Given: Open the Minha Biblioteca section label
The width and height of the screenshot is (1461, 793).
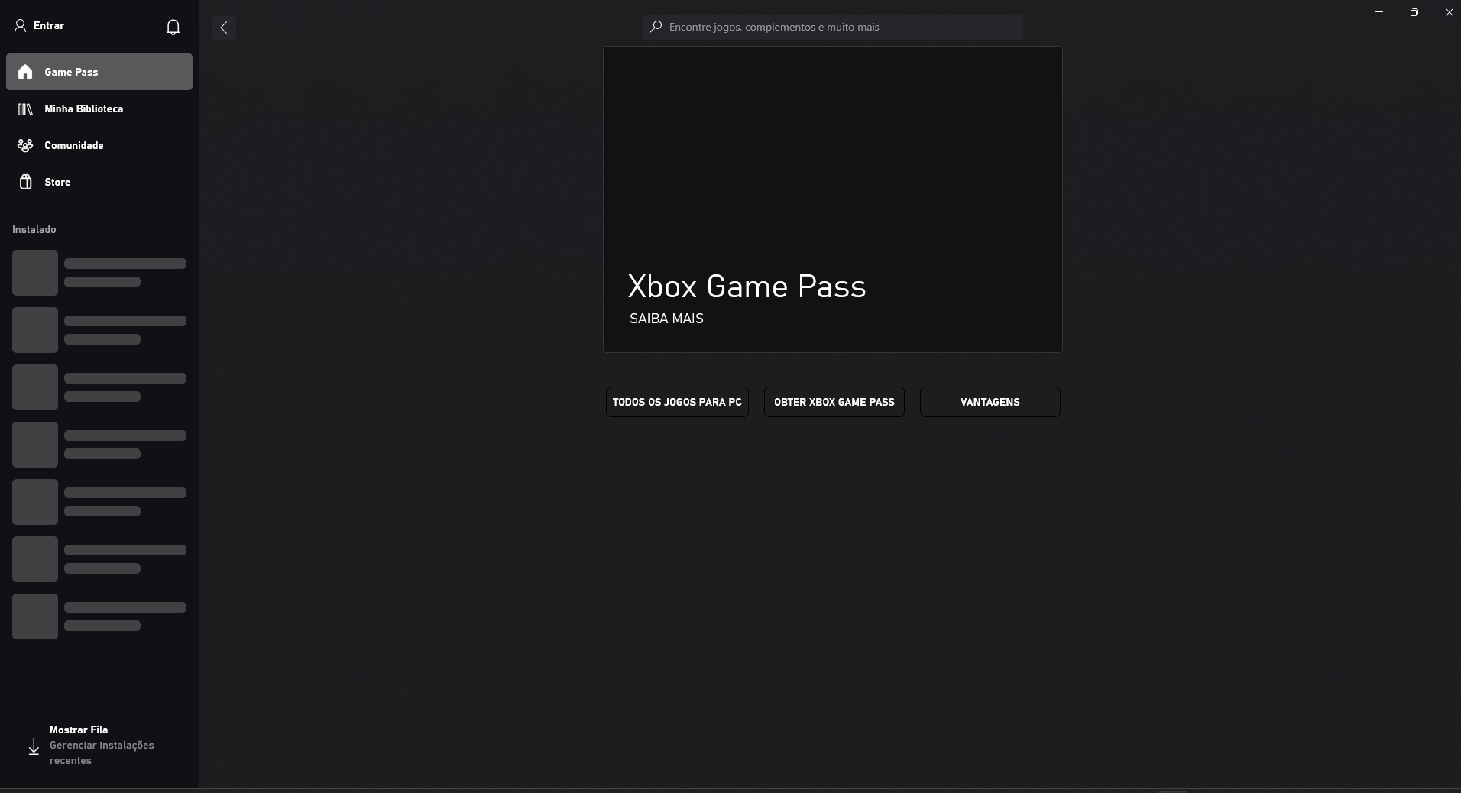Looking at the screenshot, I should coord(84,108).
